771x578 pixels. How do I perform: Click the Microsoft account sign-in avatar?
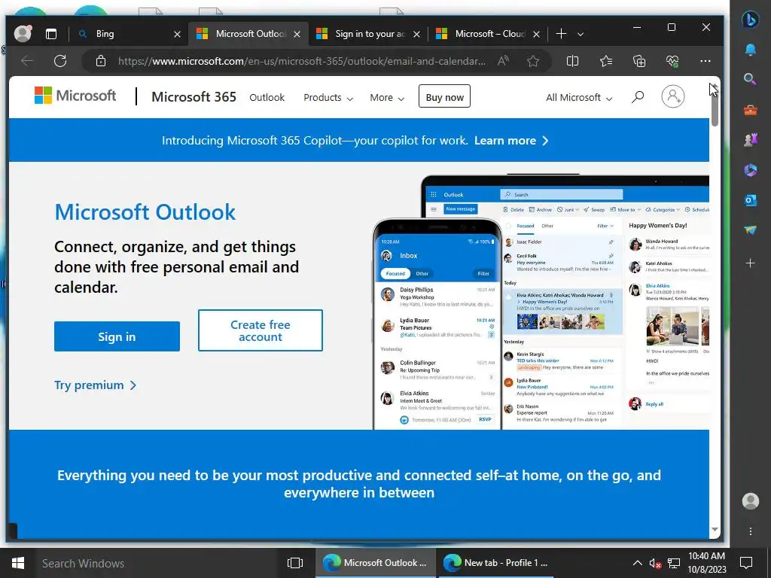672,96
